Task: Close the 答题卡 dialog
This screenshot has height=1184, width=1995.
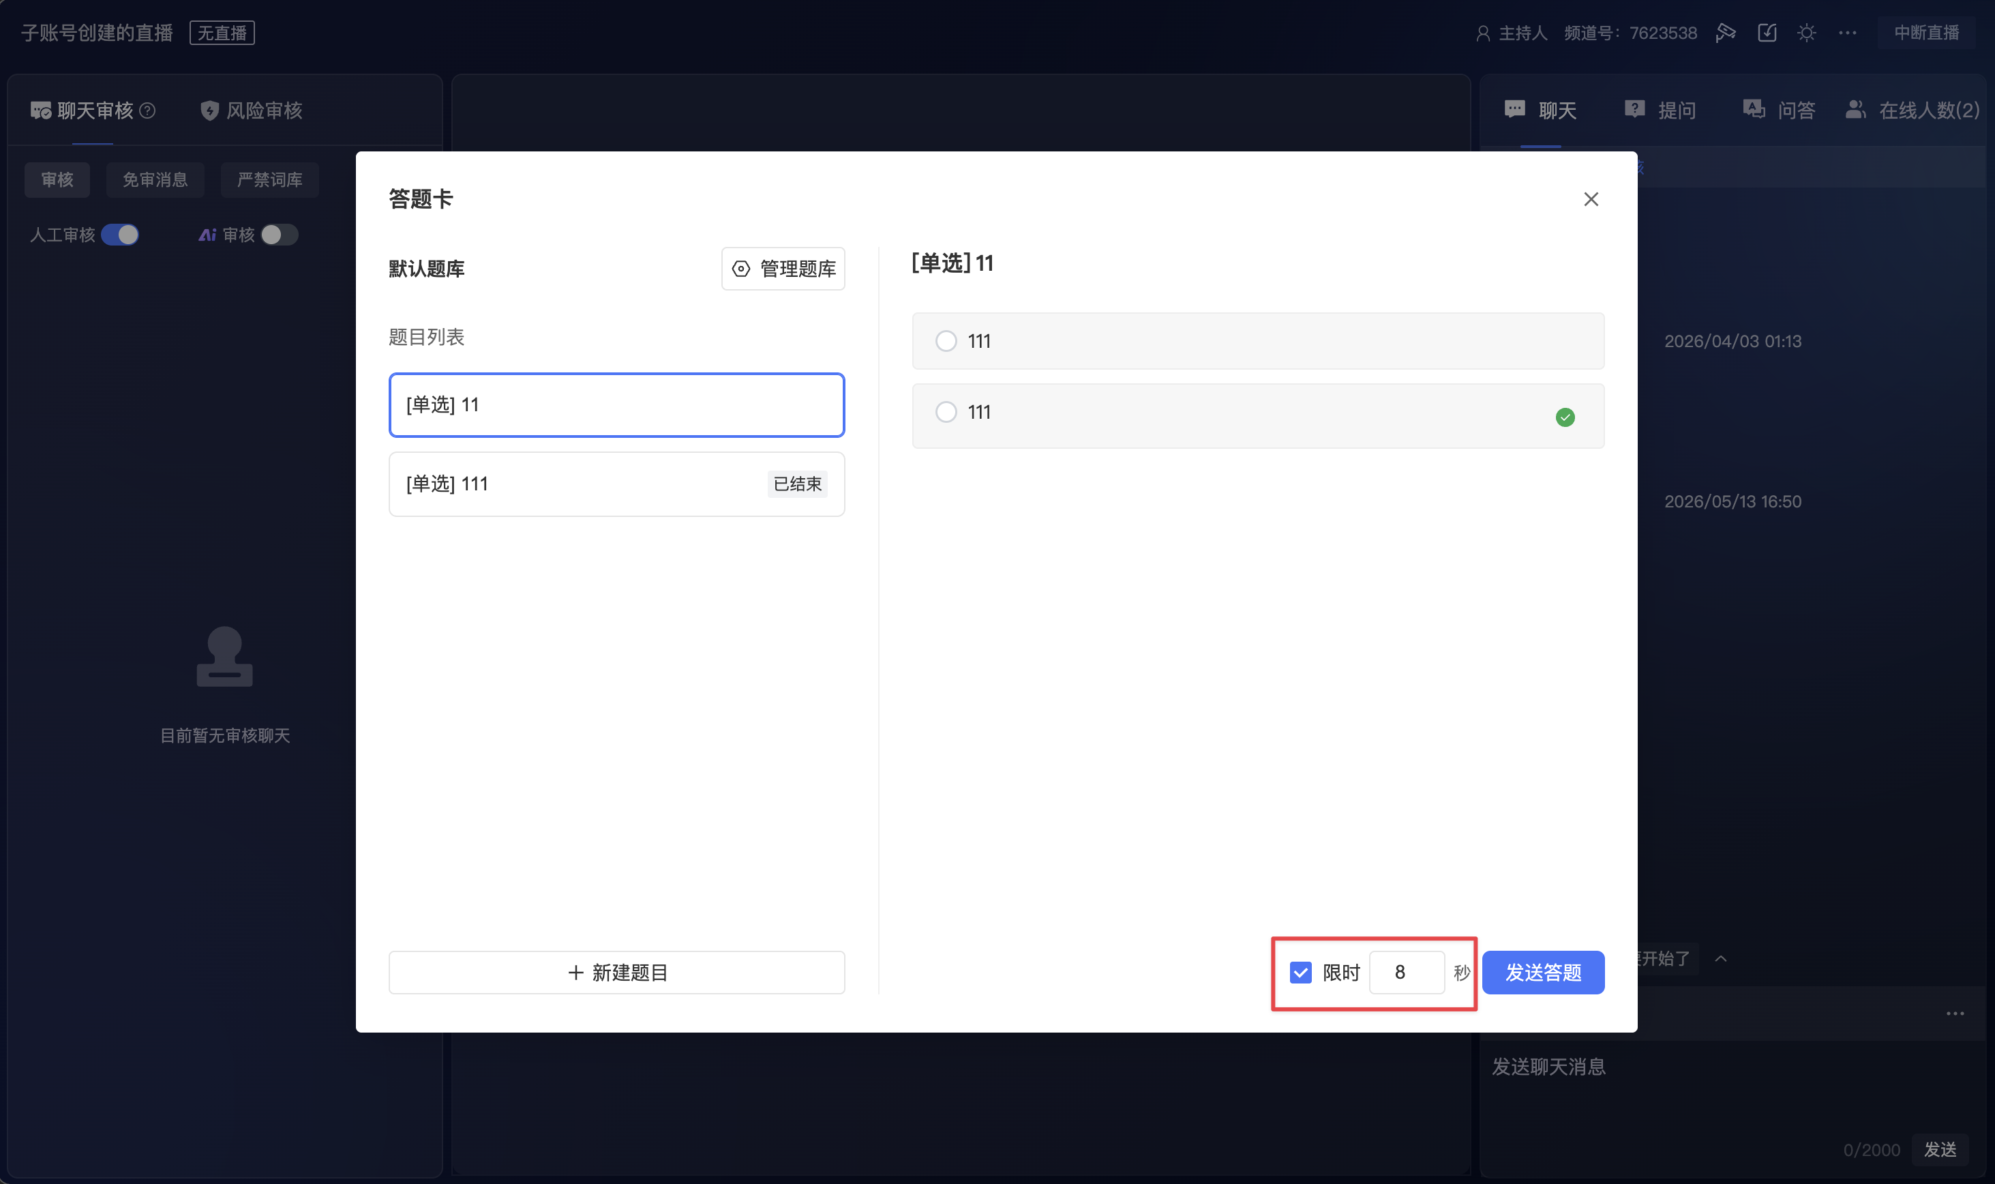Action: (1591, 199)
